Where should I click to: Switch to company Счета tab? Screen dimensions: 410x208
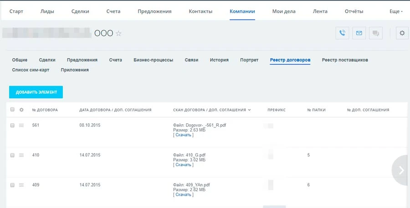tap(116, 60)
